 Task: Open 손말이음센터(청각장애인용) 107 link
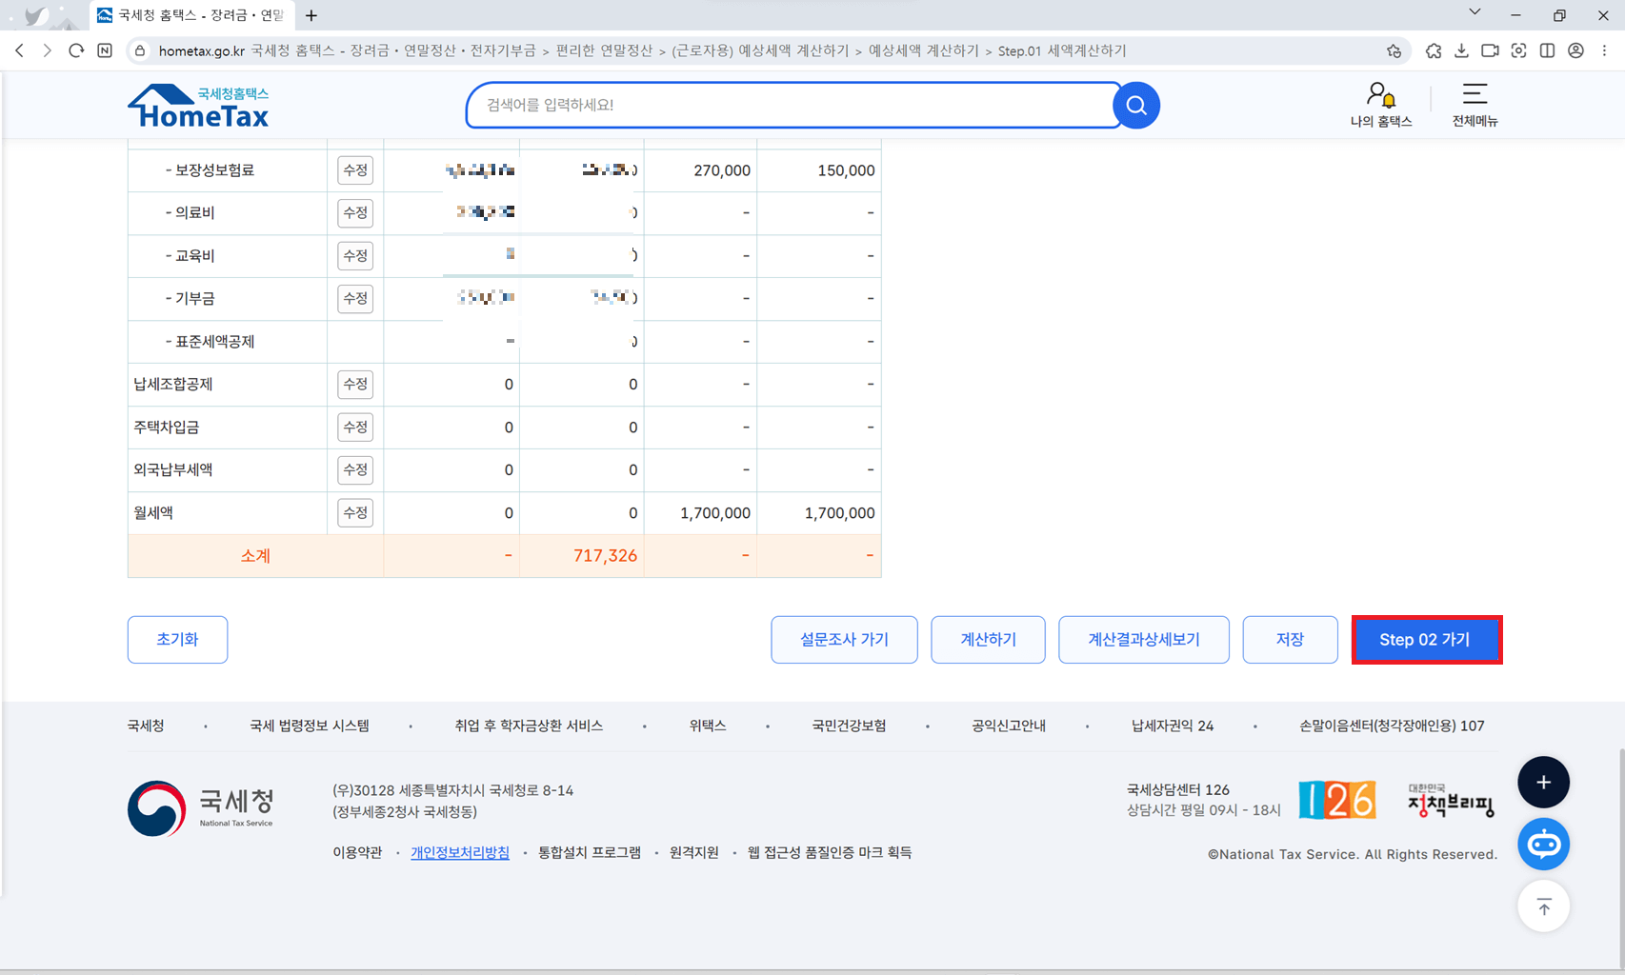point(1392,726)
